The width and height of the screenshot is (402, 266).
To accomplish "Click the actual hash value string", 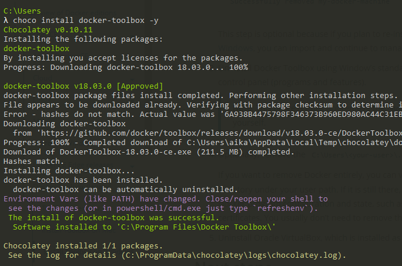I will coord(313,115).
